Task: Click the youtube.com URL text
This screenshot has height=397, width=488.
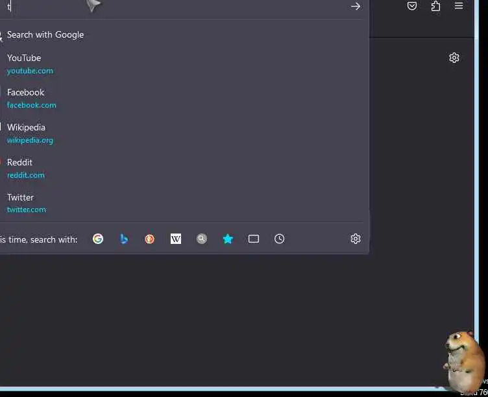Action: 30,71
